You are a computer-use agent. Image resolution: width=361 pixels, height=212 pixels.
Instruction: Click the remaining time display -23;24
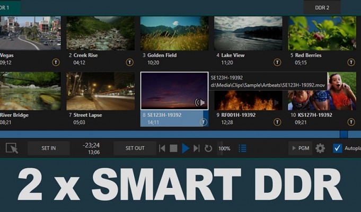[x=91, y=145]
